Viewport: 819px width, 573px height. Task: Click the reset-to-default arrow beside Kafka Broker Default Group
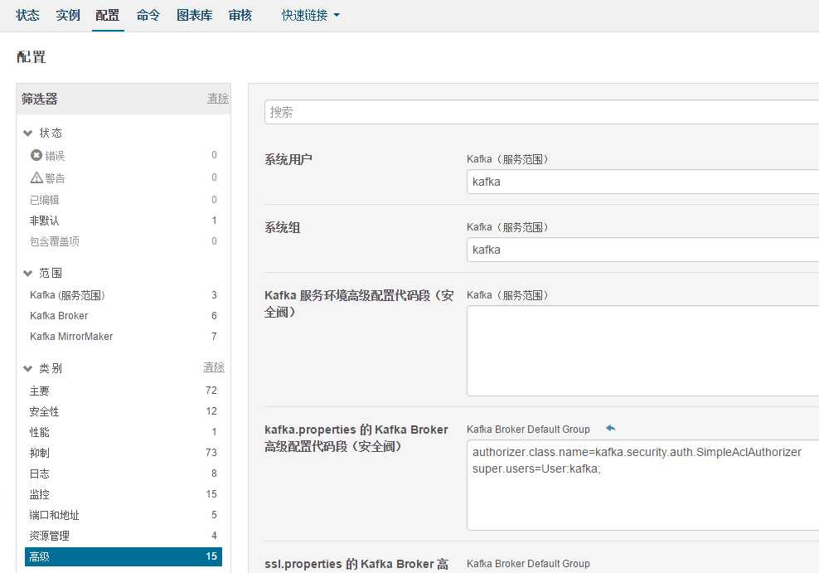[610, 429]
